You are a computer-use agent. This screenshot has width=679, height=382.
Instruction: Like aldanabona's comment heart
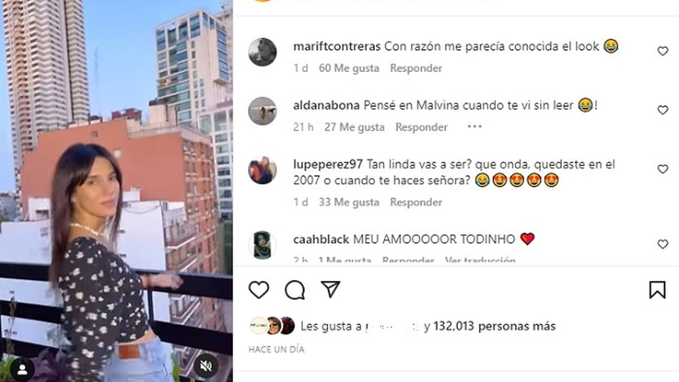[663, 110]
